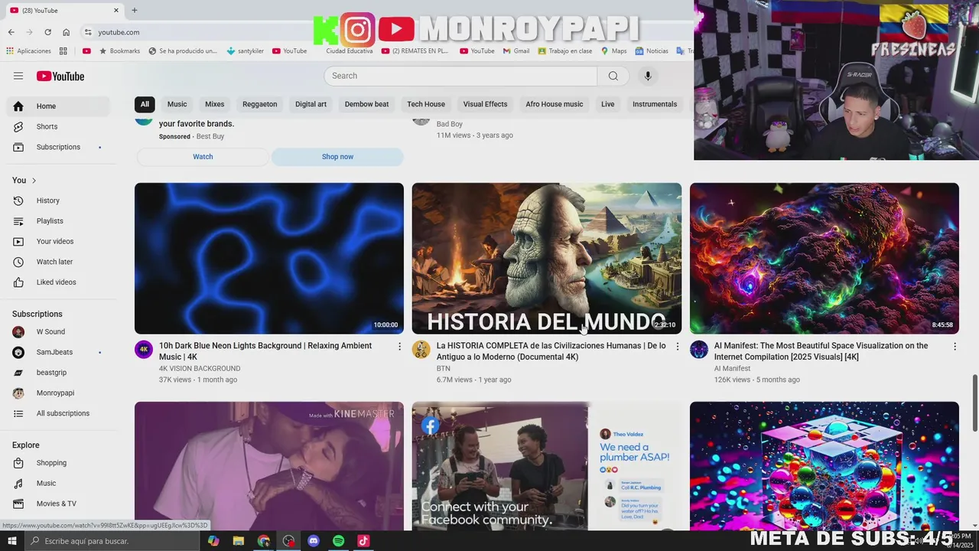Open Your videos in sidebar
979x551 pixels.
(58, 241)
